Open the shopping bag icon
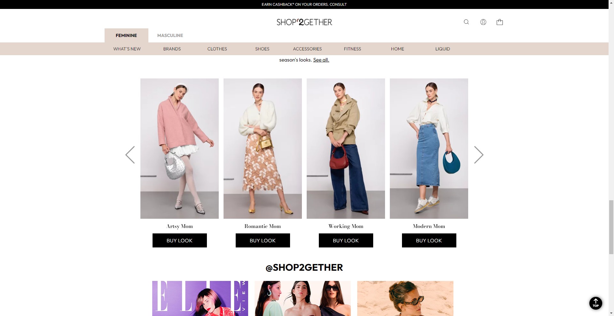Image resolution: width=614 pixels, height=316 pixels. (500, 22)
